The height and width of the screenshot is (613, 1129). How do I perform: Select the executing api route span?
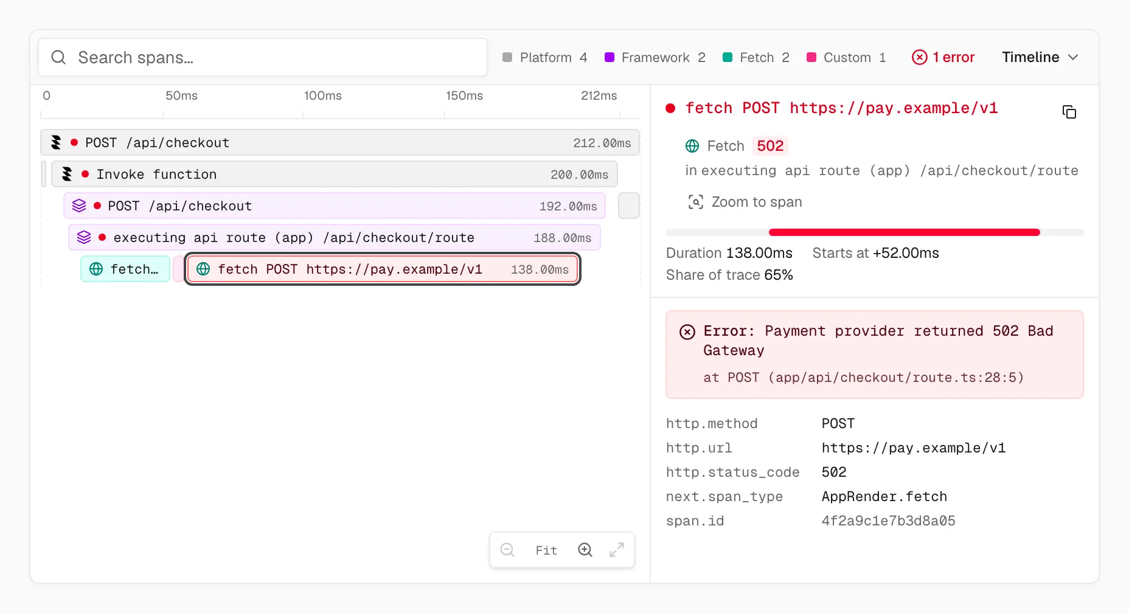point(335,237)
